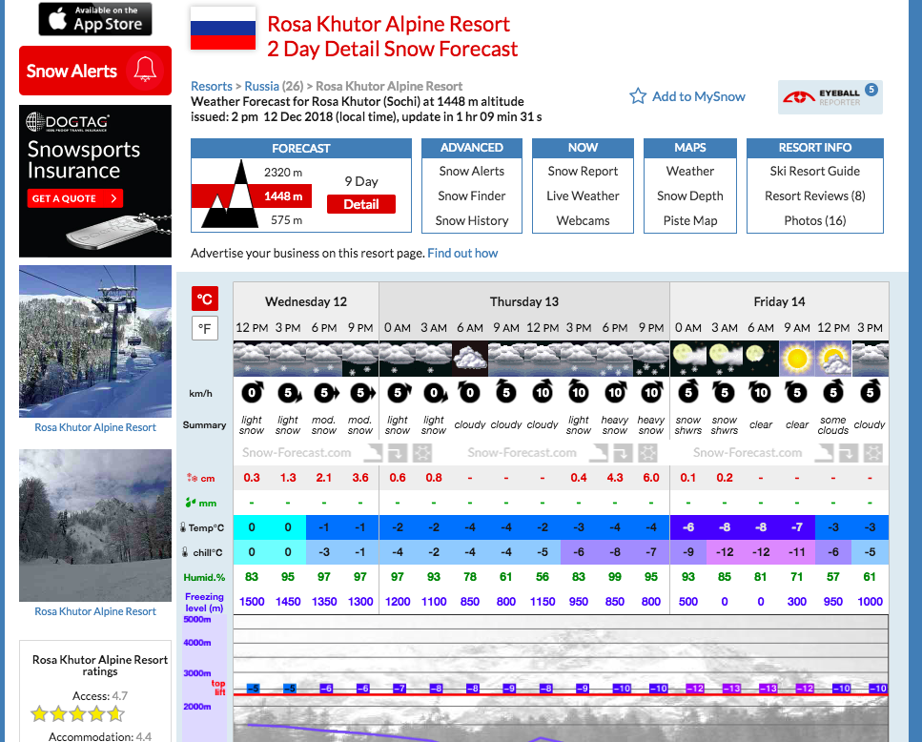Click the 99 humidity value

tap(614, 576)
